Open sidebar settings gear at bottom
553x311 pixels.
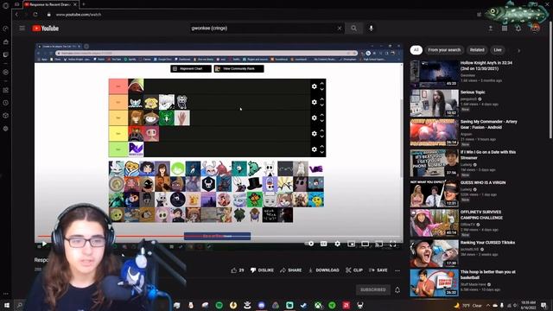point(6,129)
